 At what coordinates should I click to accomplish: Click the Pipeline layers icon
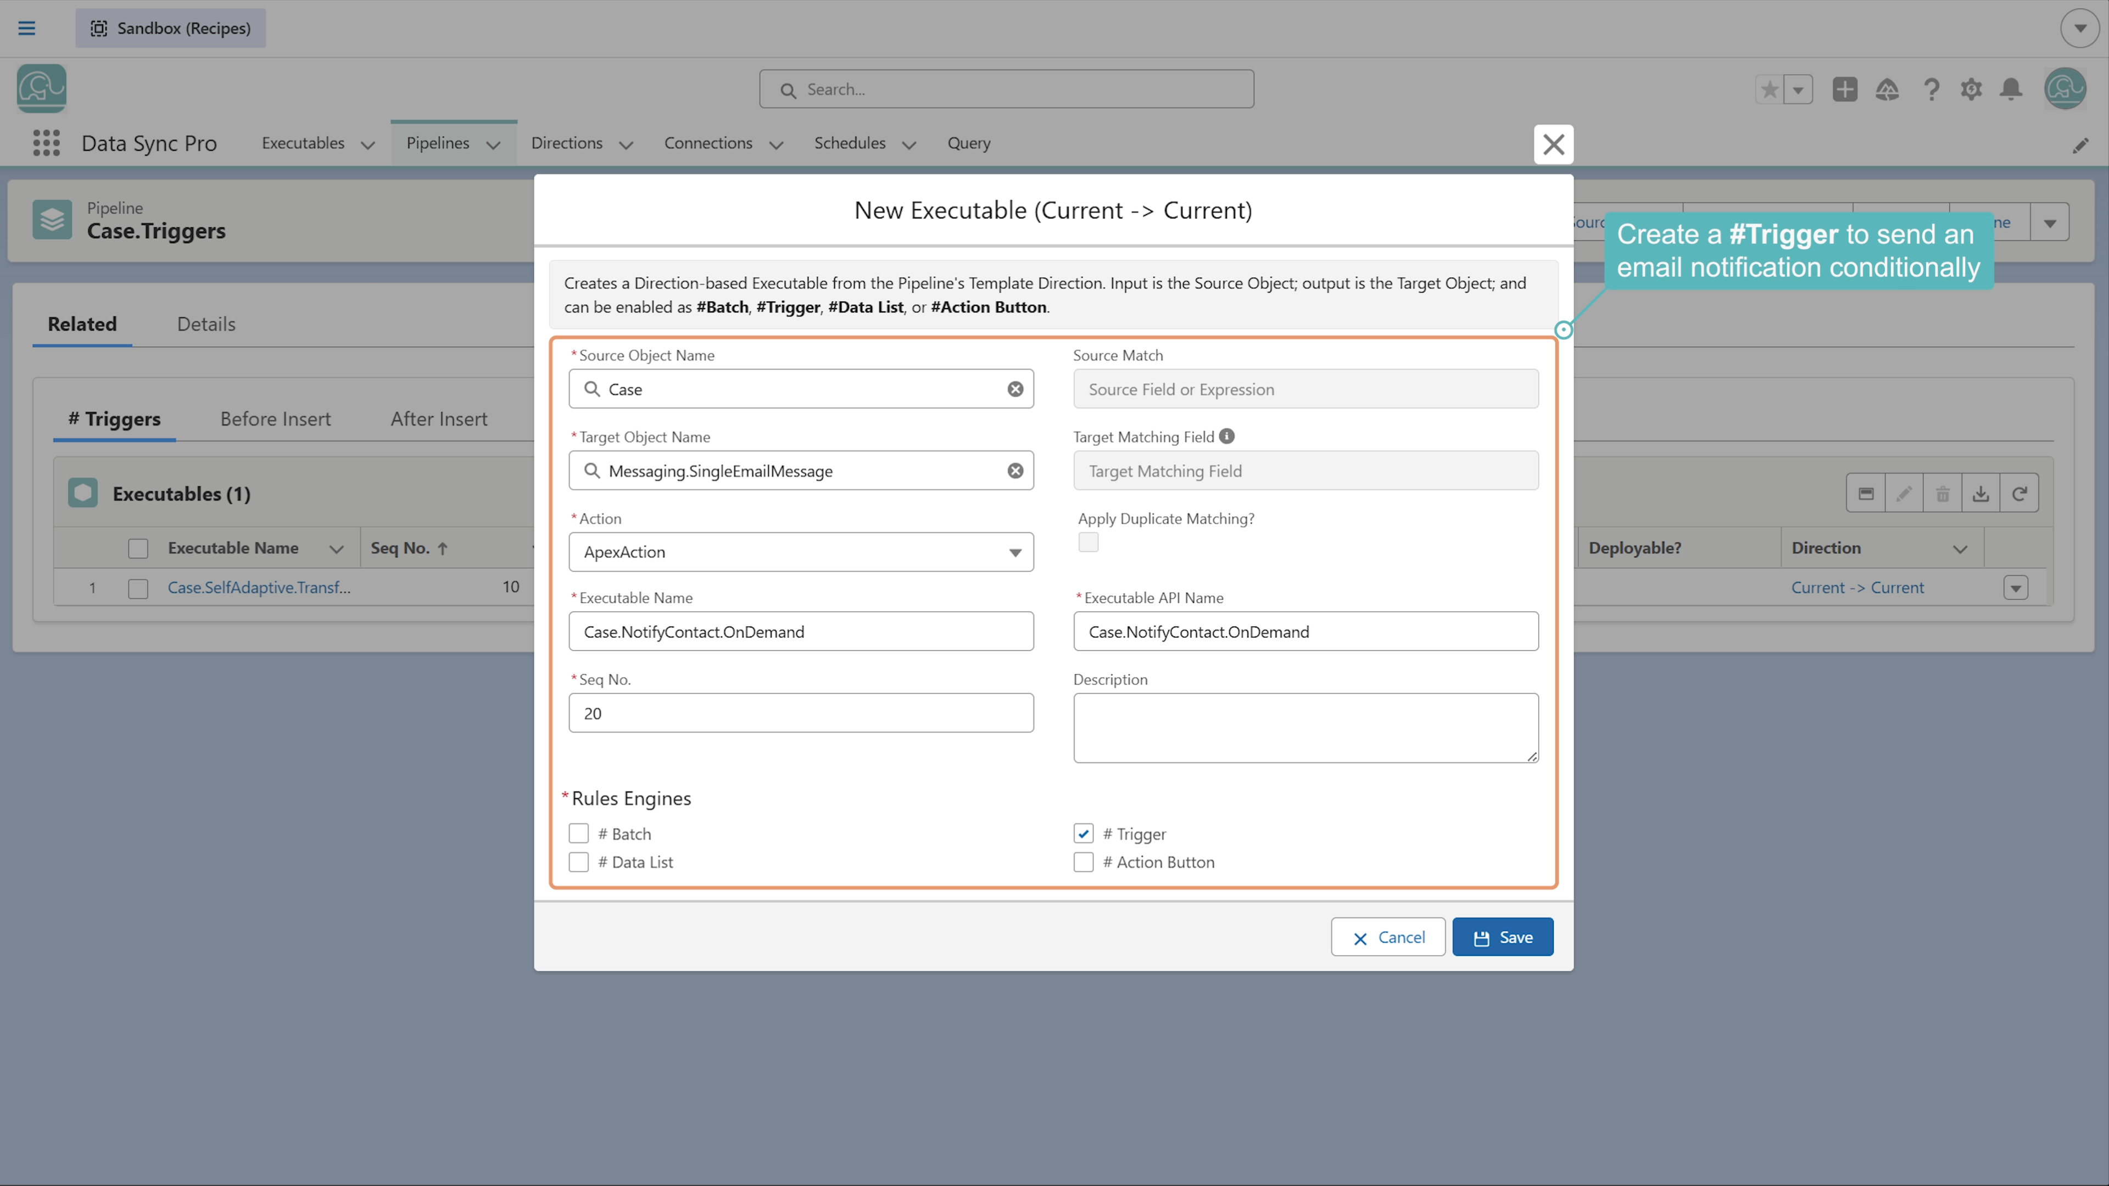coord(52,220)
